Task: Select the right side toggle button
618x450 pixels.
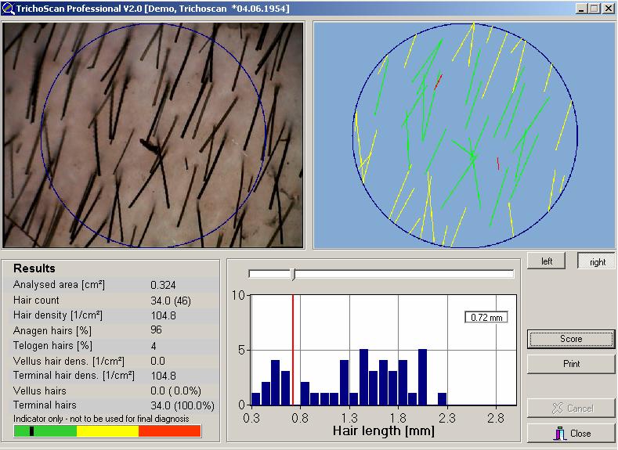Action: [x=597, y=261]
